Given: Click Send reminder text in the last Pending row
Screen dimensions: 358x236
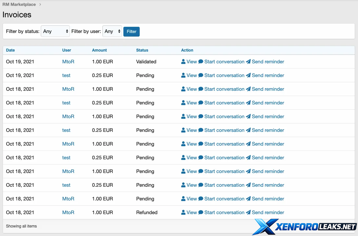Looking at the screenshot, I should [268, 199].
